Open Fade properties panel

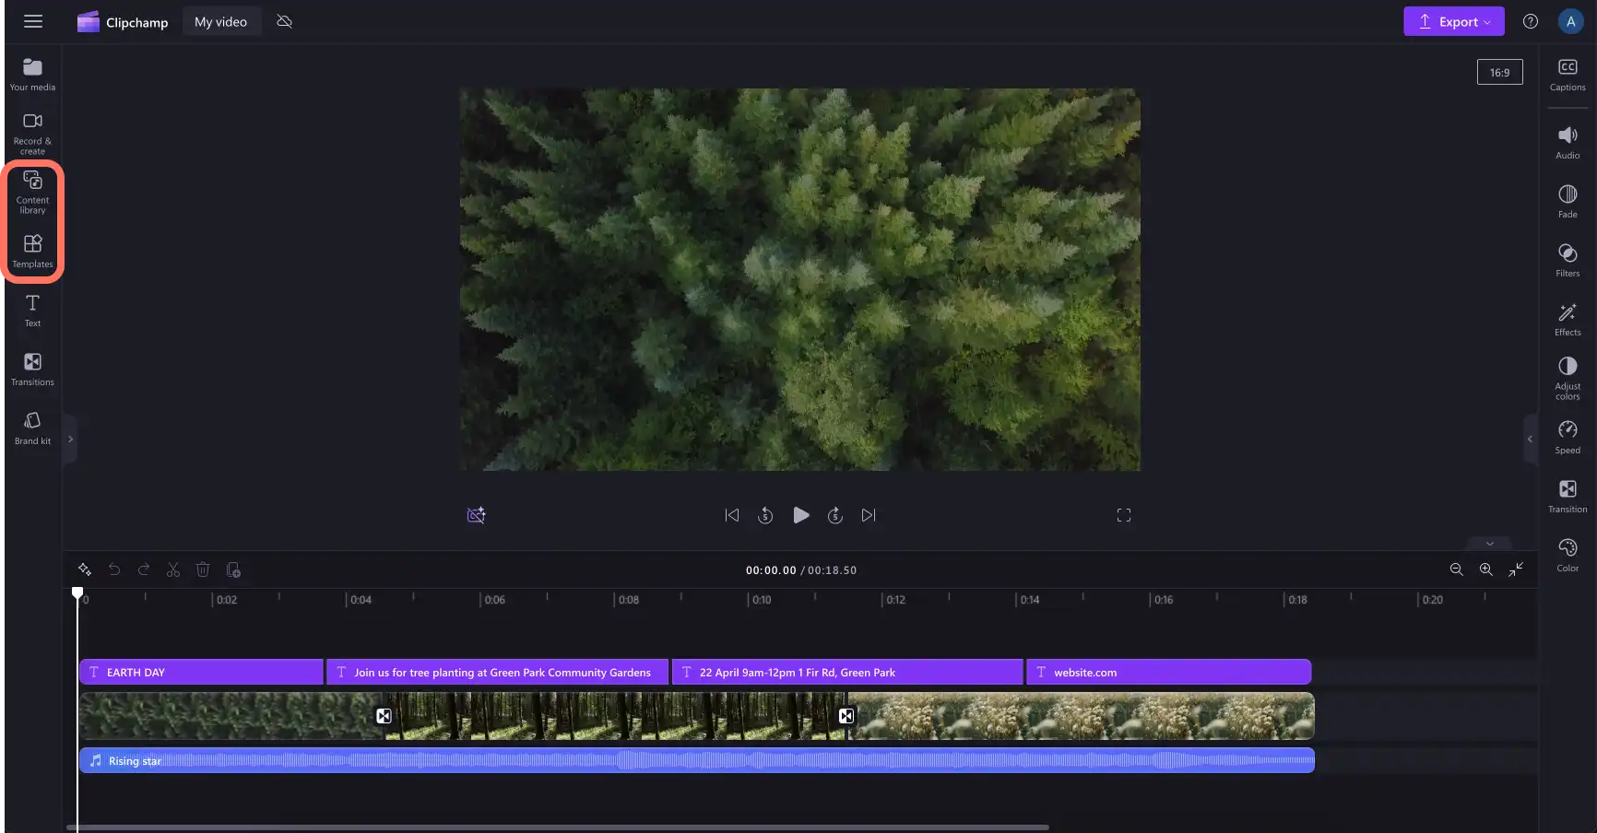click(1567, 202)
